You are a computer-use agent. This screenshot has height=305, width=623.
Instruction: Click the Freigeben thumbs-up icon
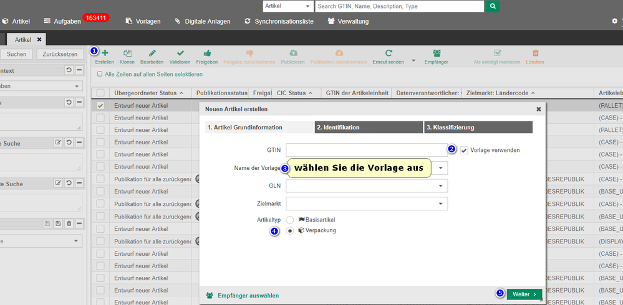point(206,53)
